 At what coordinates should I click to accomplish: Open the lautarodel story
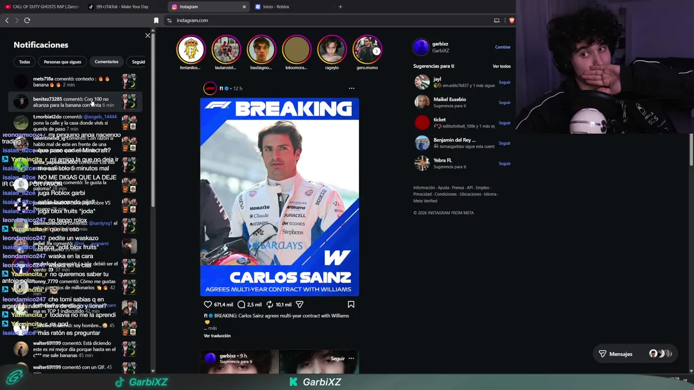(x=226, y=50)
